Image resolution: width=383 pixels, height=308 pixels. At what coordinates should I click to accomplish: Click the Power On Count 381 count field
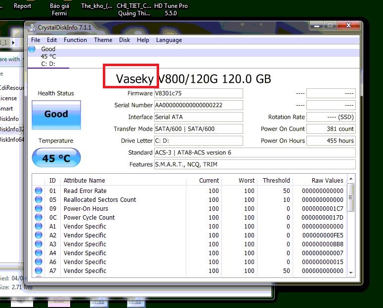click(x=331, y=129)
